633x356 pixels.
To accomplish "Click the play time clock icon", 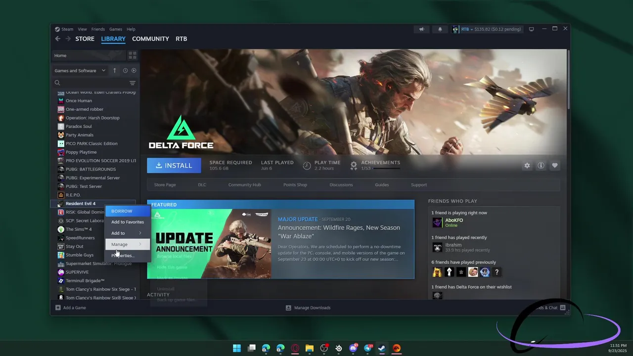I will click(x=307, y=166).
